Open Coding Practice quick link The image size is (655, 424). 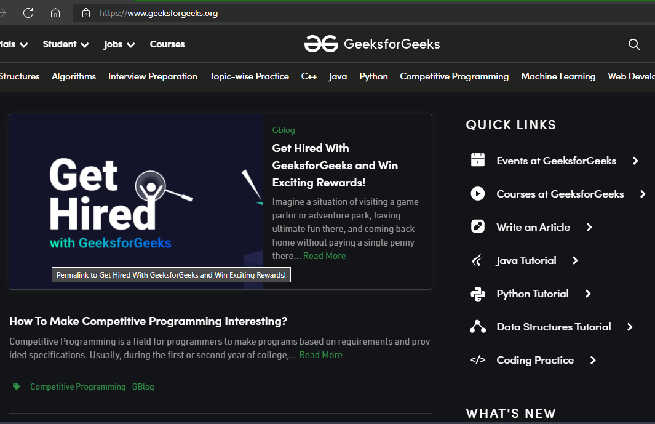pos(534,360)
